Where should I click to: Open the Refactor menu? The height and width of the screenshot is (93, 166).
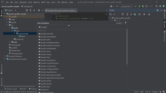(x=37, y=2)
